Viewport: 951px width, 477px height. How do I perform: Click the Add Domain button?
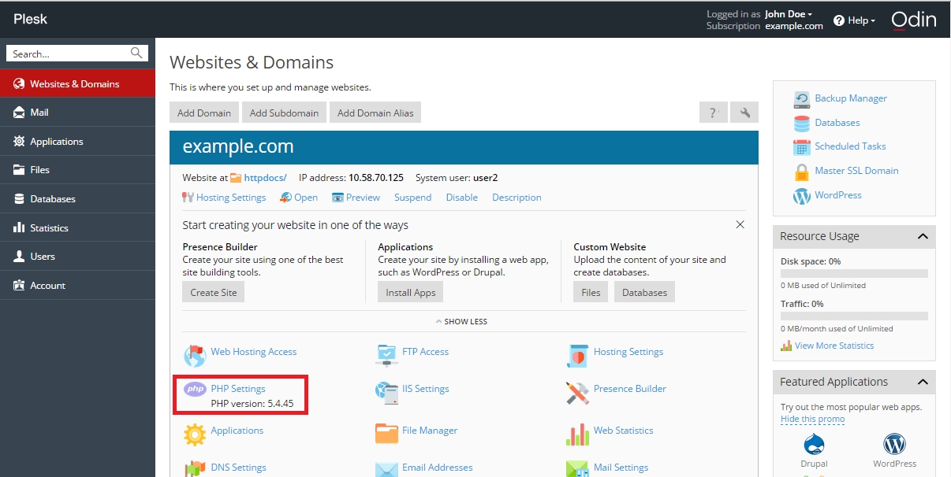pyautogui.click(x=204, y=113)
